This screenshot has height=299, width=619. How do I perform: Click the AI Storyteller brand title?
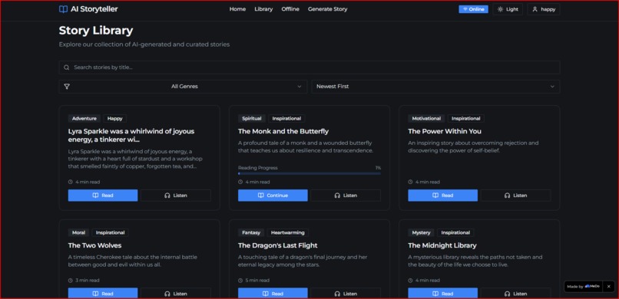(94, 9)
